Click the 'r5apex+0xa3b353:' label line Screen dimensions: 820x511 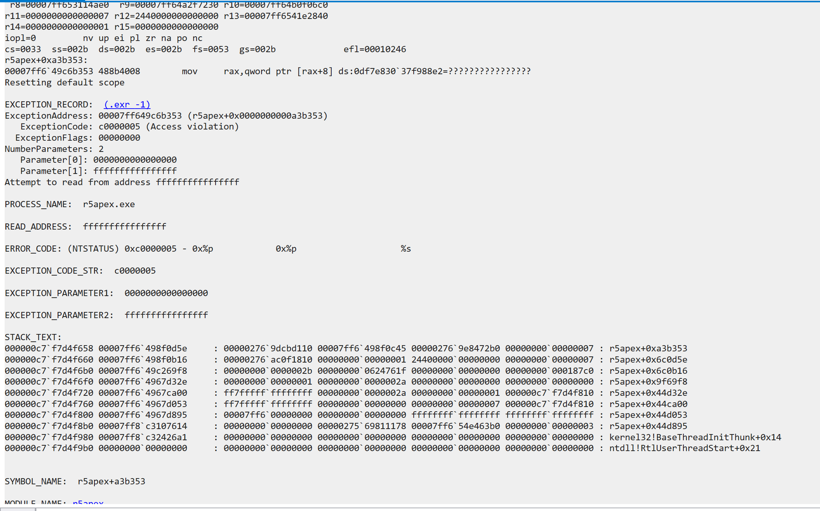click(x=46, y=60)
